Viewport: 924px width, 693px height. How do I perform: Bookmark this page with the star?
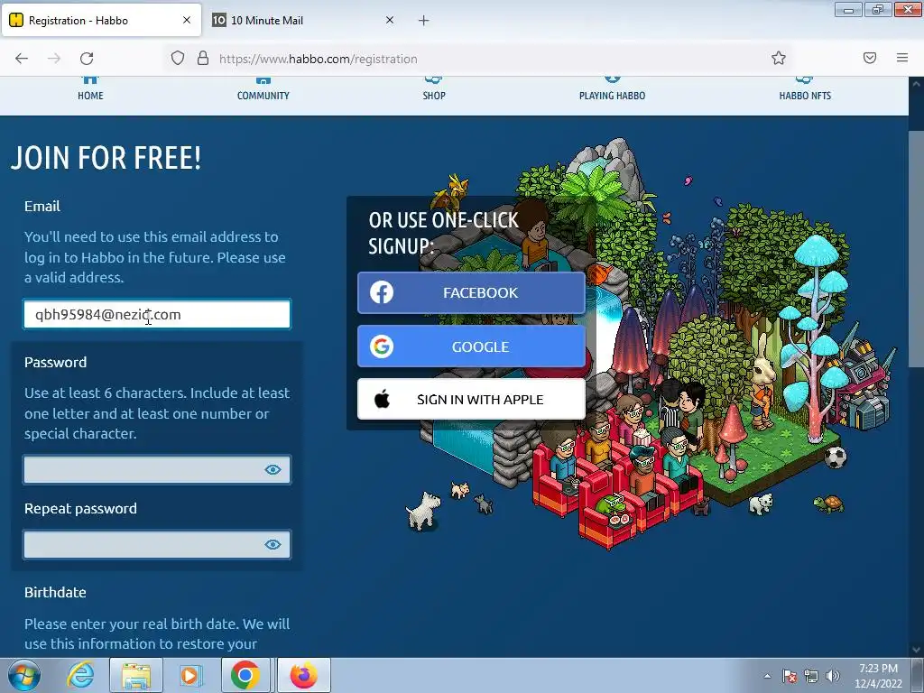pyautogui.click(x=779, y=59)
